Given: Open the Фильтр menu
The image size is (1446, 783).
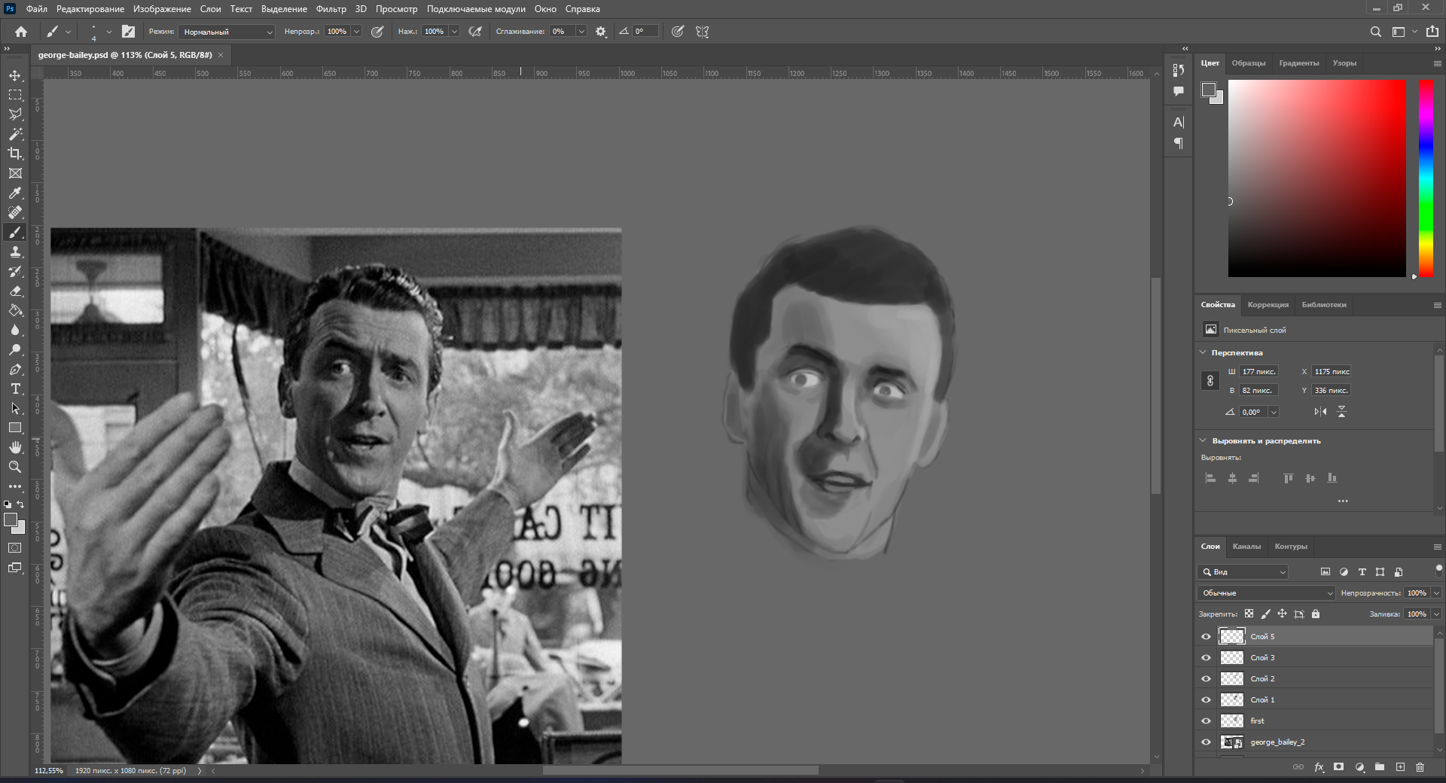Looking at the screenshot, I should (331, 9).
